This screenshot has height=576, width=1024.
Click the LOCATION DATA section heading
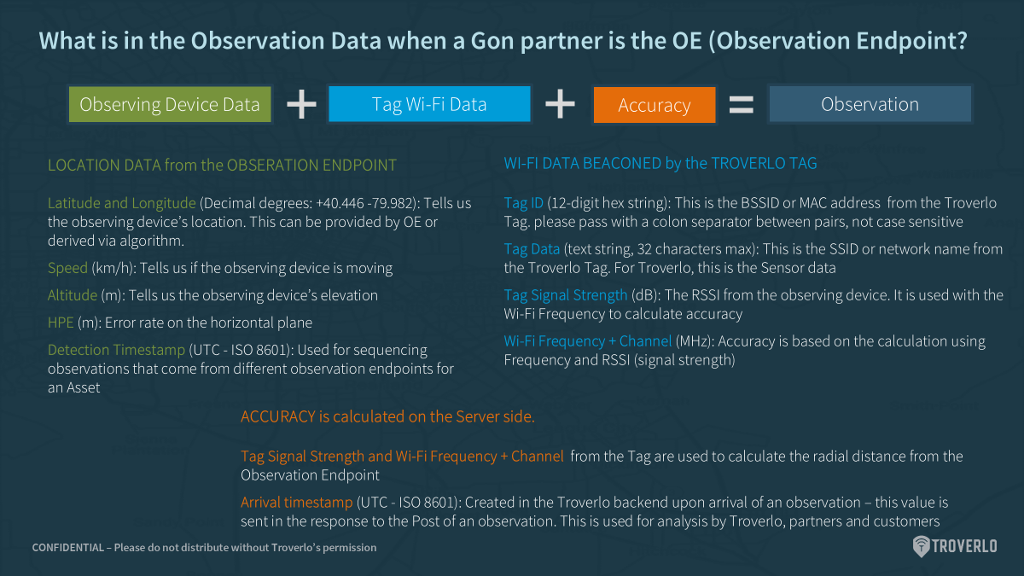click(222, 165)
